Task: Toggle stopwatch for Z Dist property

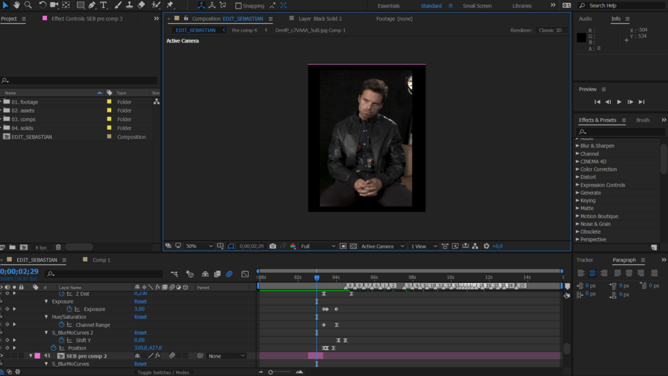Action: point(62,294)
